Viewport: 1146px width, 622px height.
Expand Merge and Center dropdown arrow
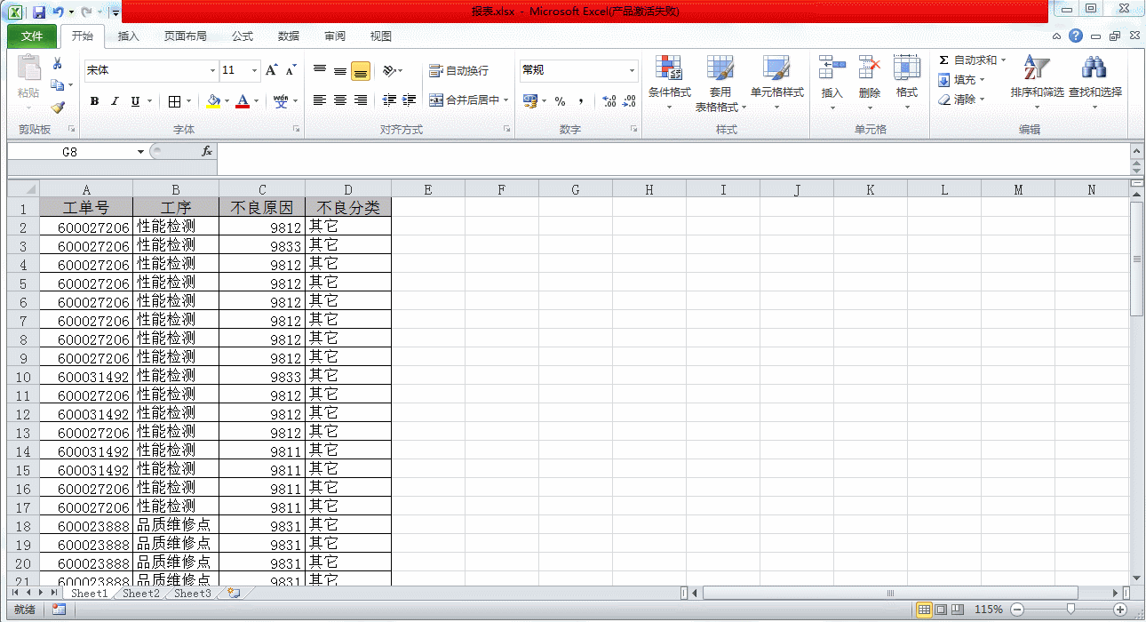coord(506,100)
